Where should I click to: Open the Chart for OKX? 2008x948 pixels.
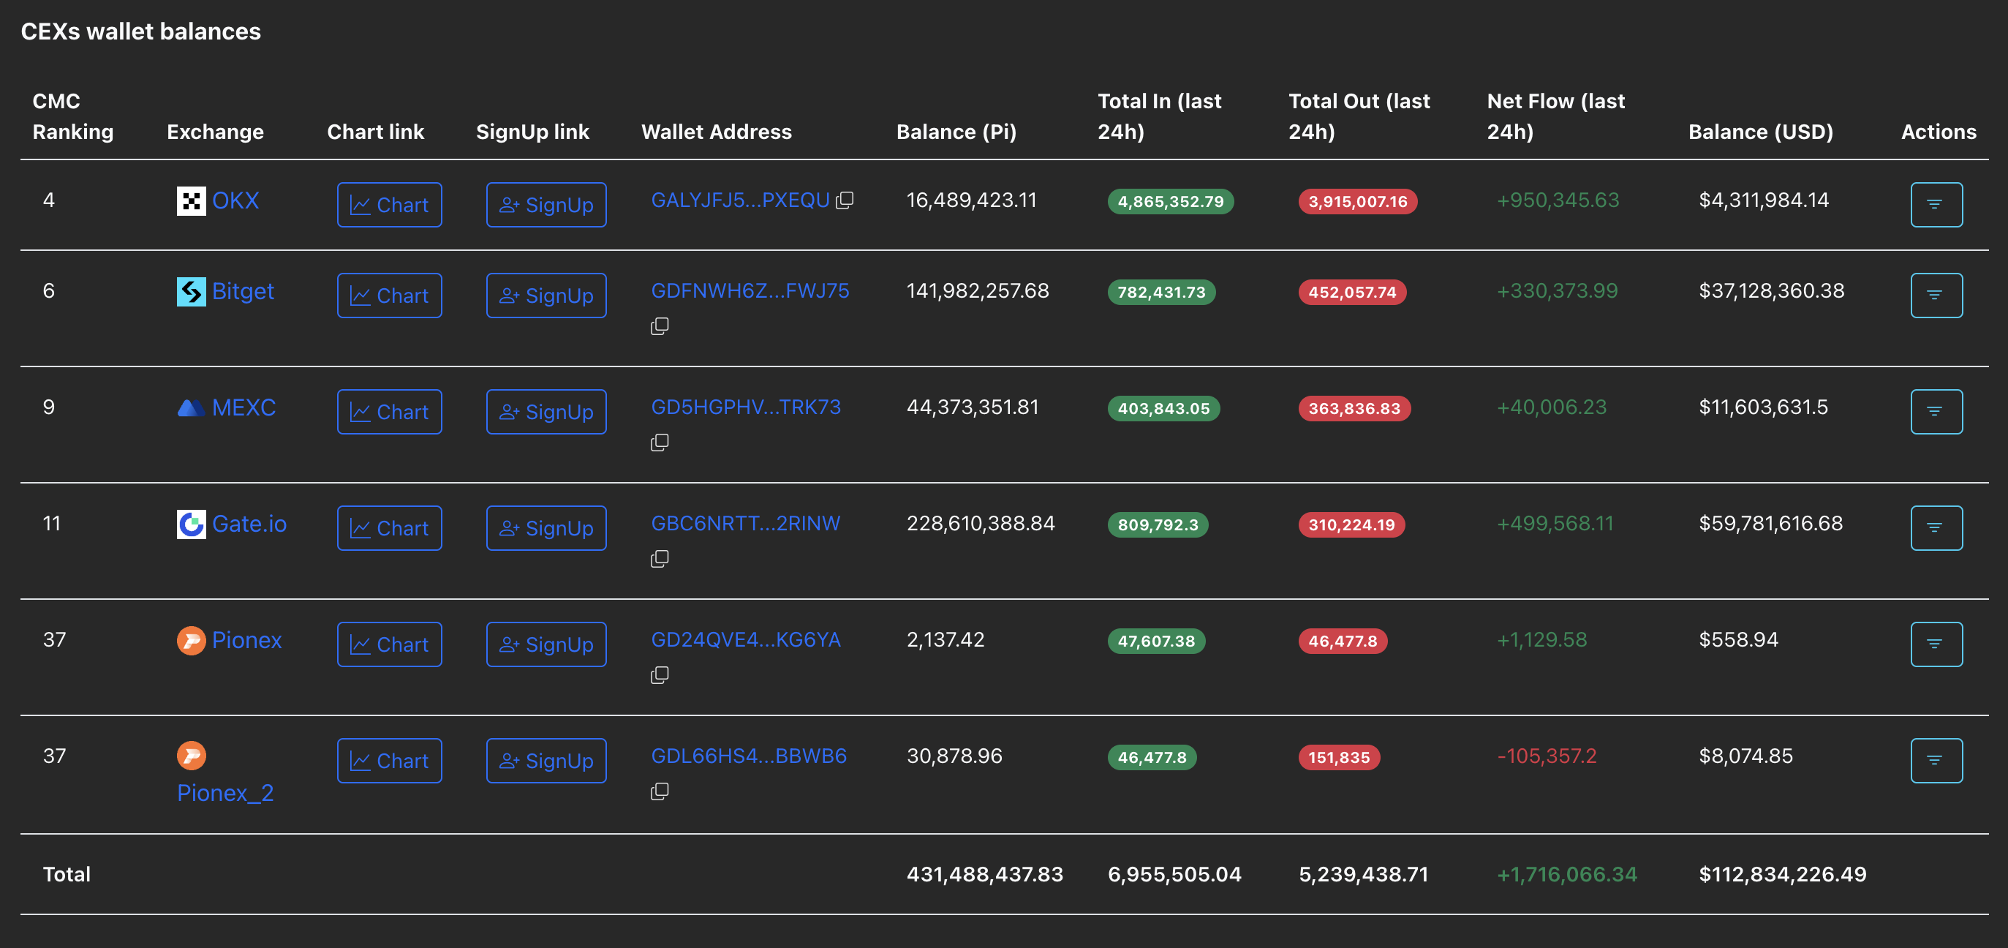pyautogui.click(x=389, y=204)
